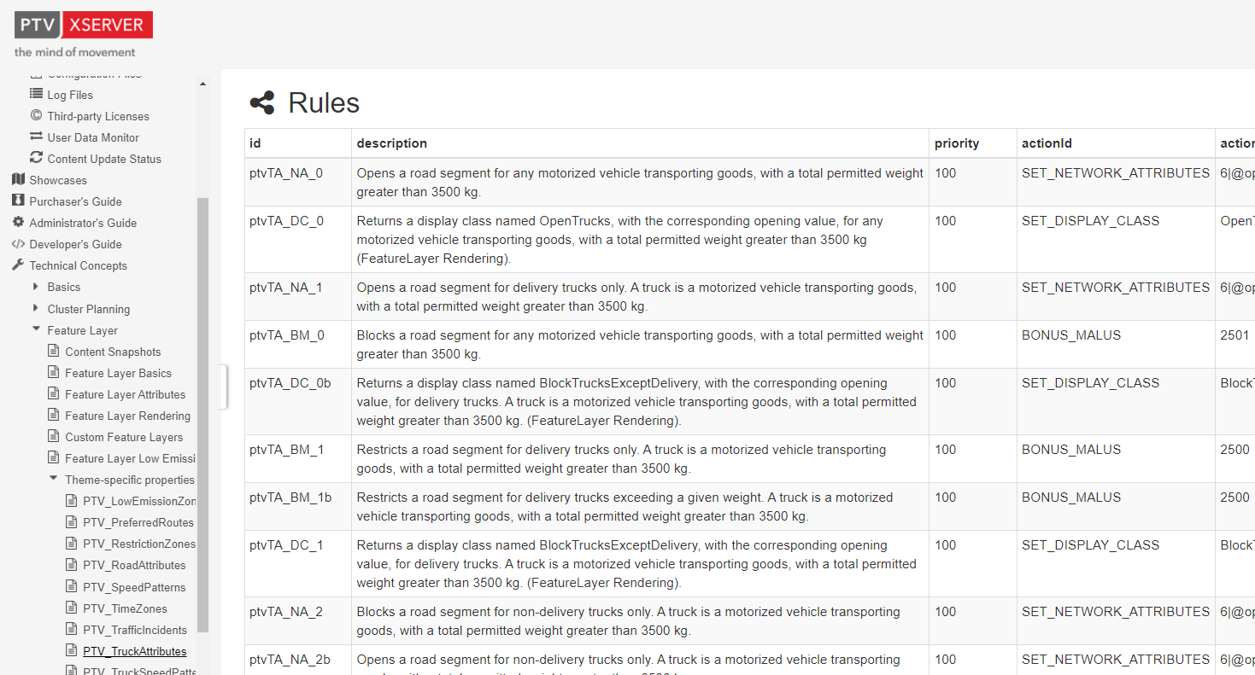Click the PTV XSERVER logo

click(84, 26)
